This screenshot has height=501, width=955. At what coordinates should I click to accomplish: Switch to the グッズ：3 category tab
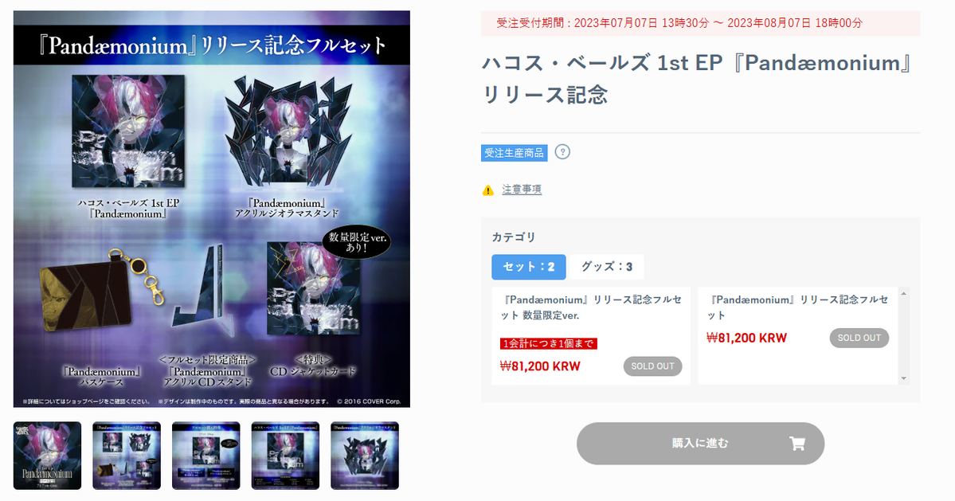(x=607, y=267)
